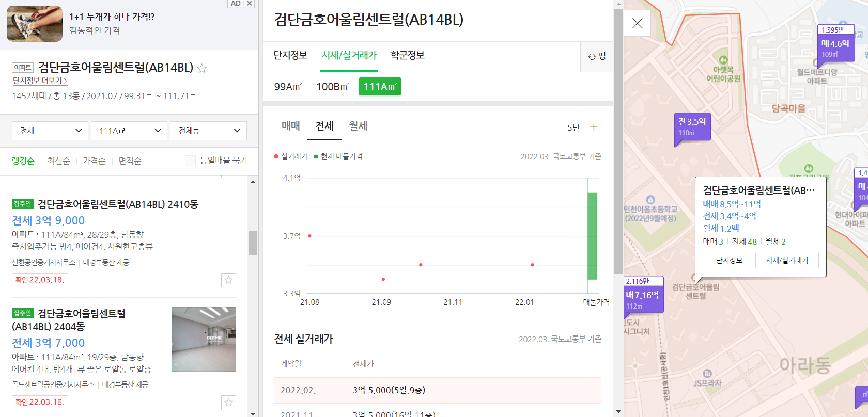Switch to the 시세/실거래가 tab
The width and height of the screenshot is (868, 417).
tap(349, 55)
